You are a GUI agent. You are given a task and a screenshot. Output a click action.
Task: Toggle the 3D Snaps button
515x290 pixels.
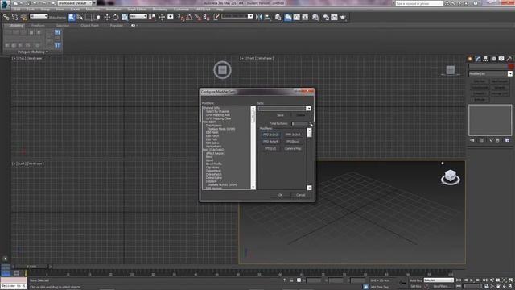[x=180, y=17]
